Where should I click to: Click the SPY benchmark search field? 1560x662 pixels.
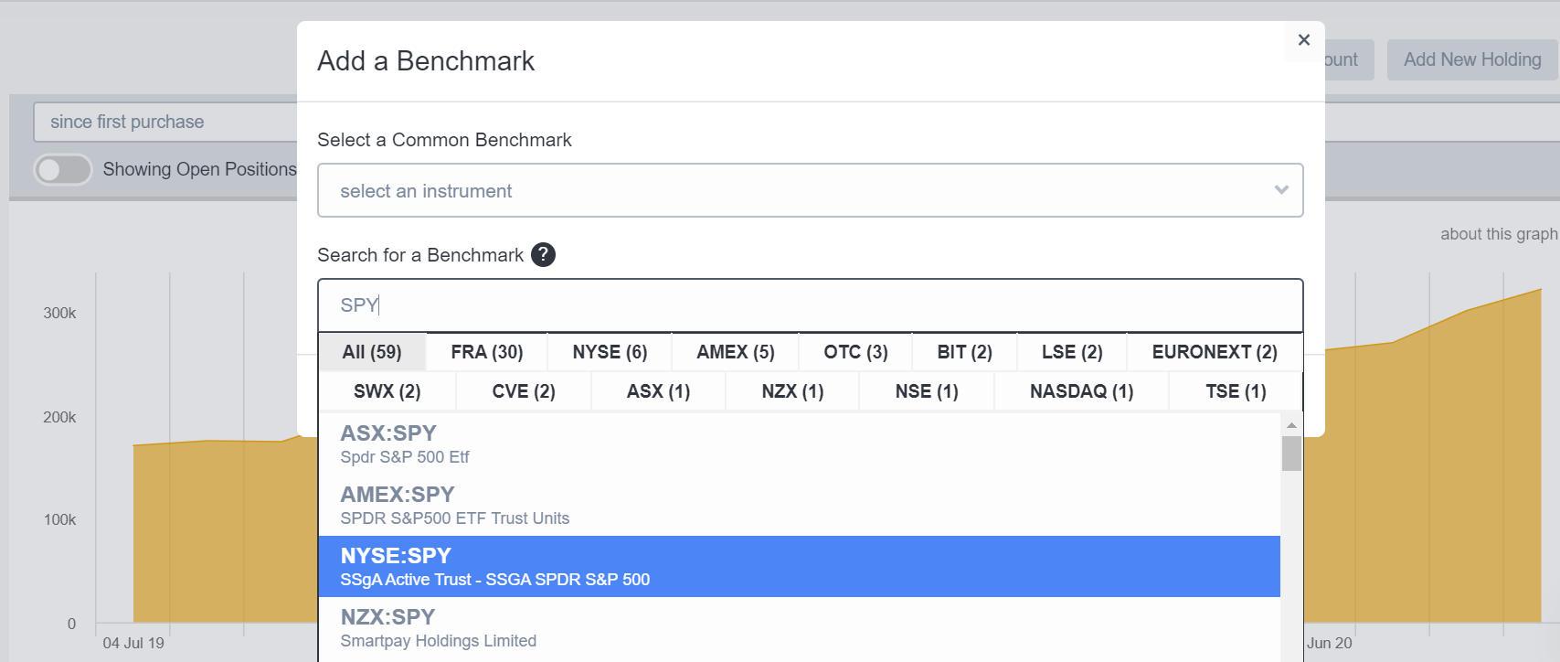[810, 305]
